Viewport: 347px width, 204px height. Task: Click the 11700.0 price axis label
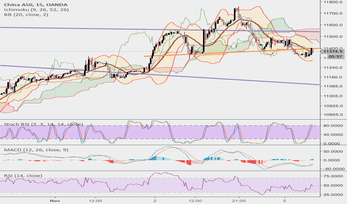click(333, 13)
